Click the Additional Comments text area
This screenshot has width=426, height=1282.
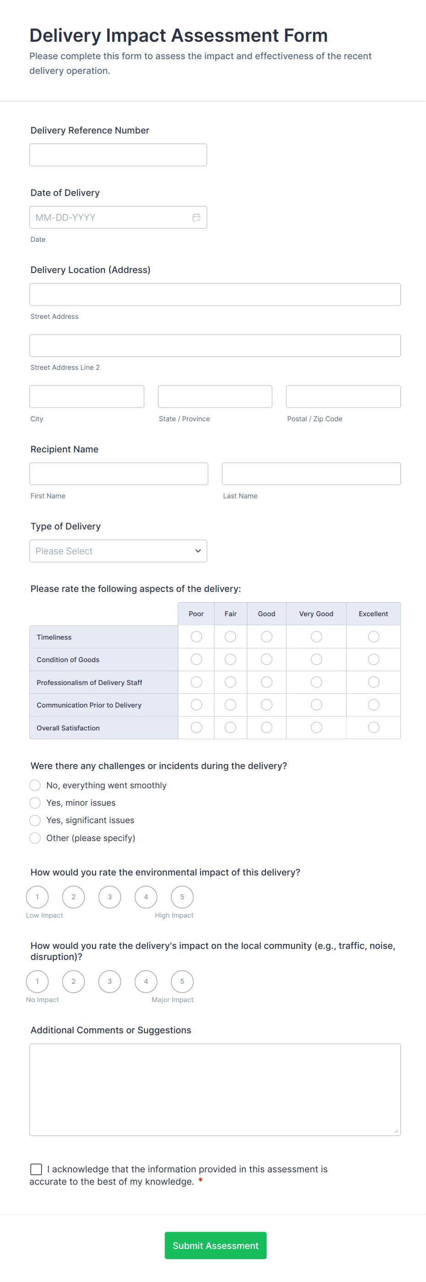(x=215, y=1089)
